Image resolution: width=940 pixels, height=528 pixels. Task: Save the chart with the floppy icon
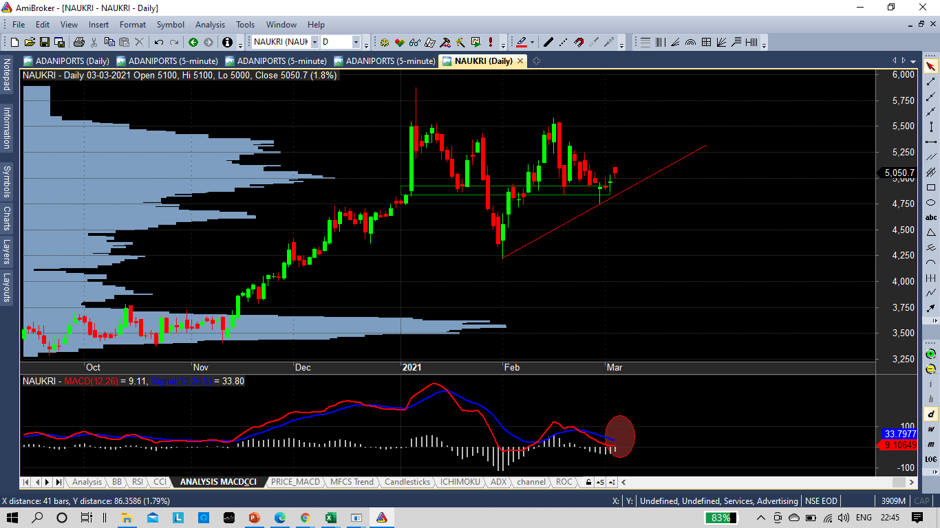click(x=45, y=42)
